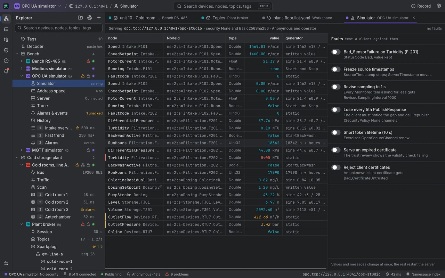Toggle Serve an expired certificate
The width and height of the screenshot is (445, 278).
coord(336,150)
